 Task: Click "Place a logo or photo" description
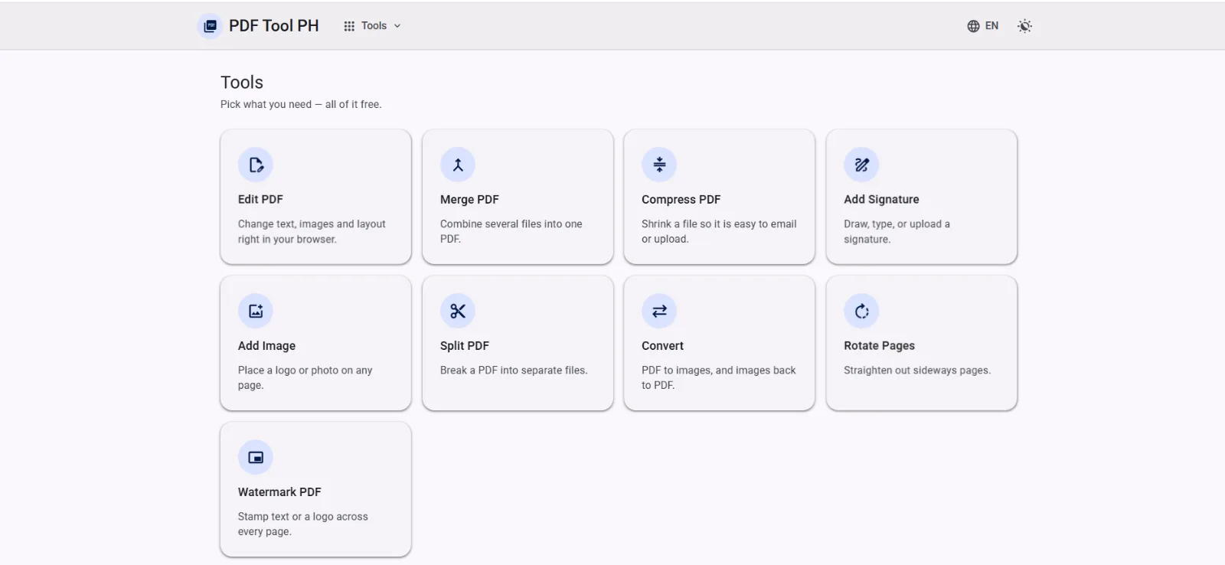pyautogui.click(x=305, y=377)
